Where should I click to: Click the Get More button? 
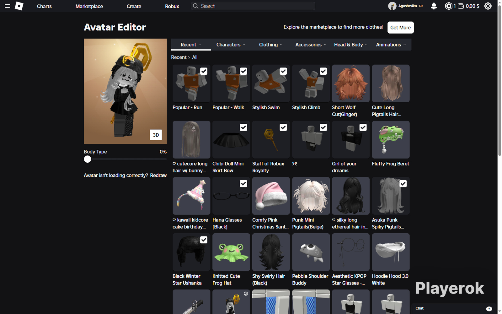click(400, 27)
